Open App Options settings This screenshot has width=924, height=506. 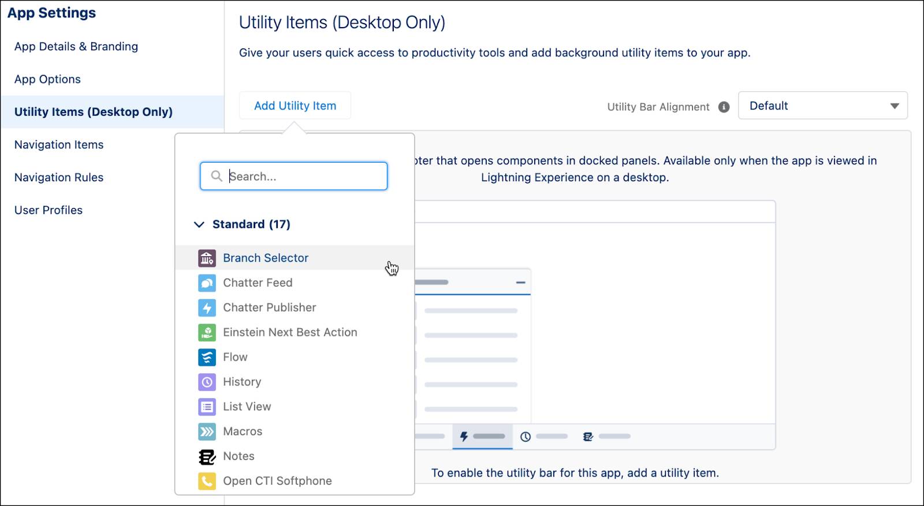pos(47,79)
